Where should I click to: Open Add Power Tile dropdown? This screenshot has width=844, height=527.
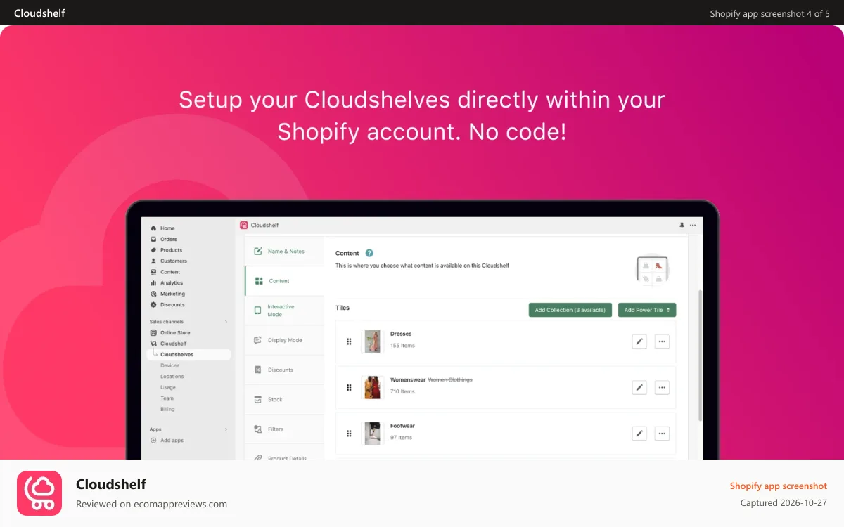647,310
